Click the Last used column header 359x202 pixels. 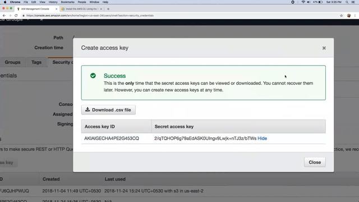tap(115, 179)
